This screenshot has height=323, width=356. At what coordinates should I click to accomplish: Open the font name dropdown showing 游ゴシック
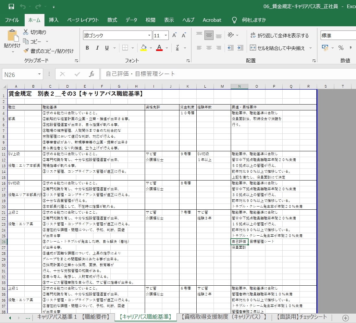pos(149,35)
